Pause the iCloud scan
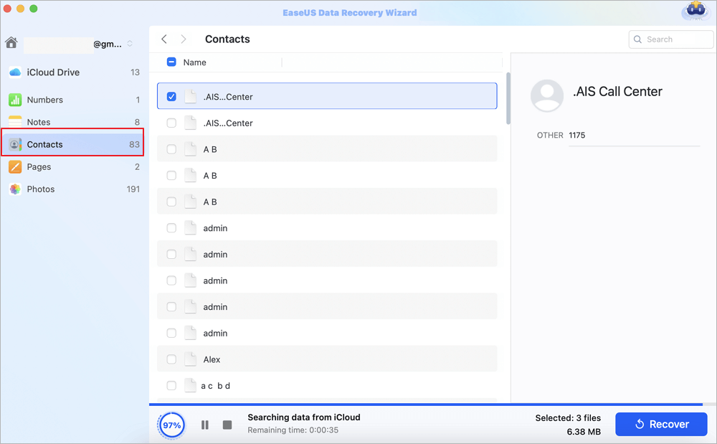Viewport: 717px width, 444px height. pos(205,425)
